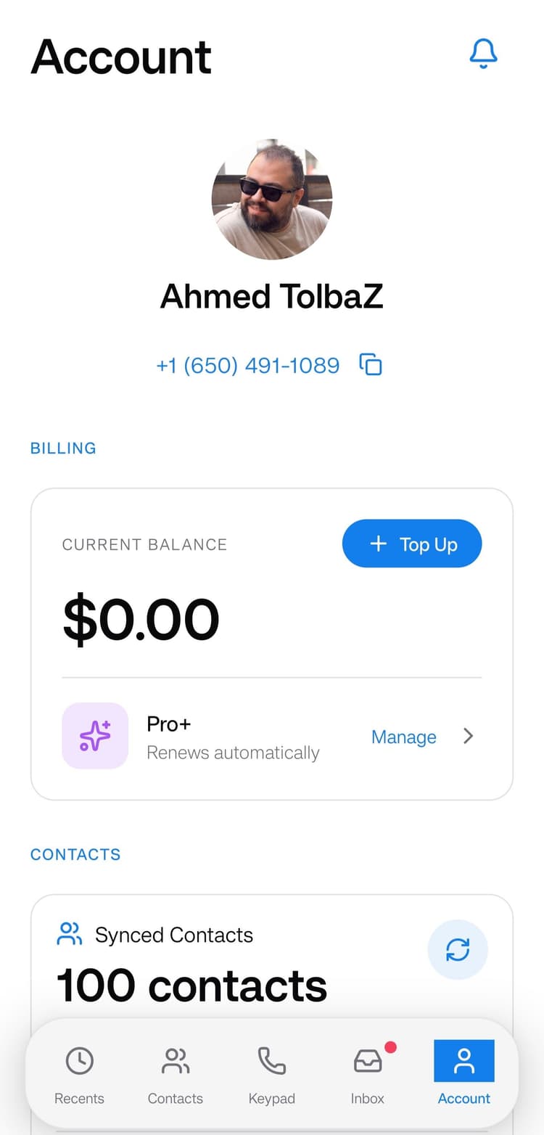544x1135 pixels.
Task: Tap the Ahmed TolbaZ profile name
Action: click(271, 296)
